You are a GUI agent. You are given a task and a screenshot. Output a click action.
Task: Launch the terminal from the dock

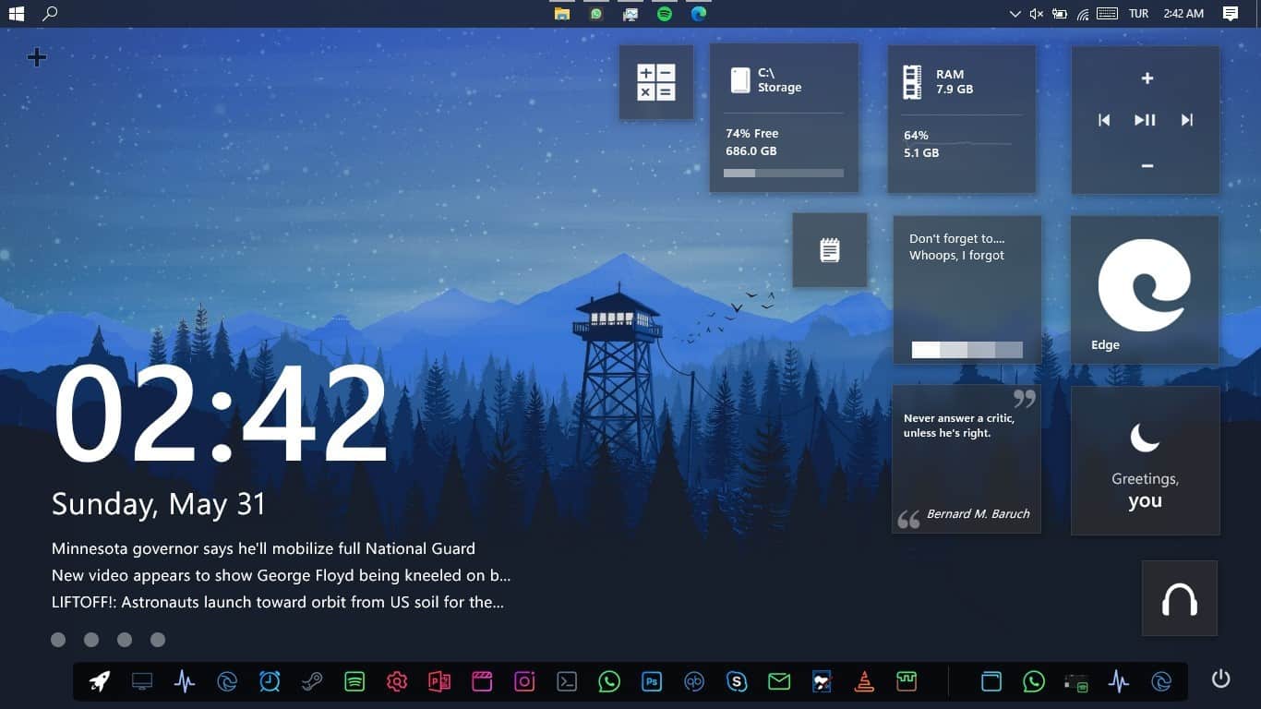pos(567,681)
